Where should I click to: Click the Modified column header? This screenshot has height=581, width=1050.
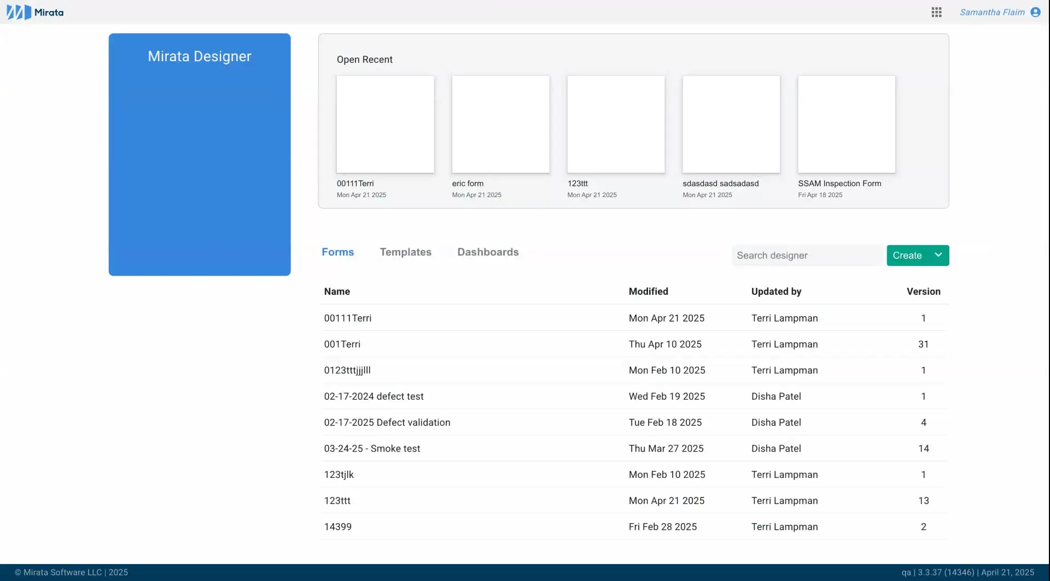click(x=649, y=291)
